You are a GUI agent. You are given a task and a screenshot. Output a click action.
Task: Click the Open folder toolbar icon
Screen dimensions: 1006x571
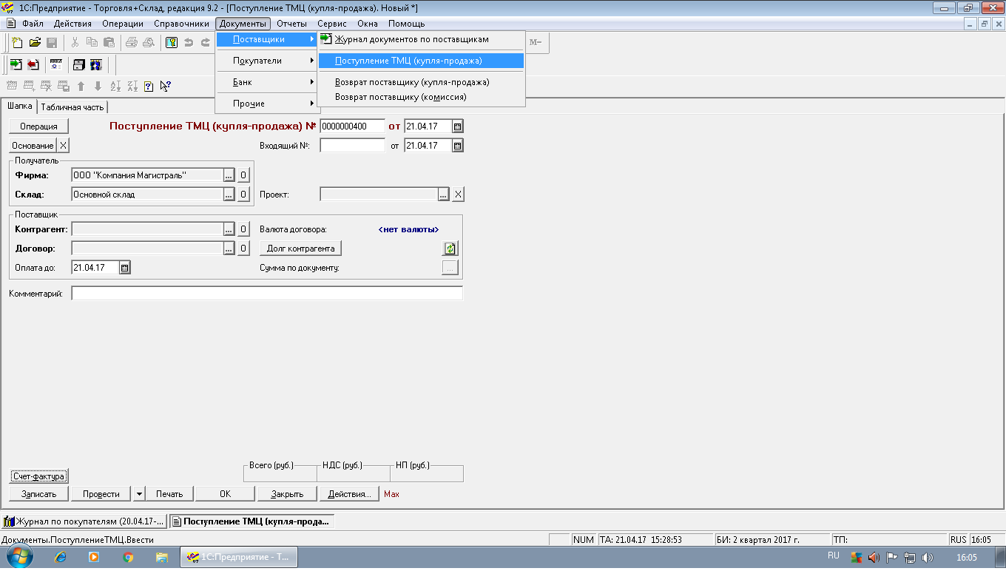click(x=35, y=42)
